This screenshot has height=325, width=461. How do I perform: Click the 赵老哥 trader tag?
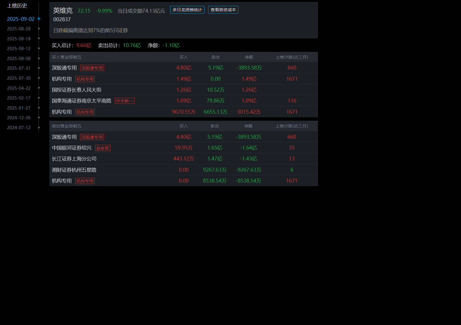(x=103, y=148)
